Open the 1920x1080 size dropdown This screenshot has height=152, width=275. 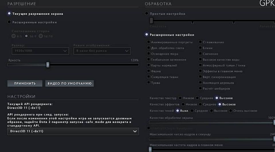pyautogui.click(x=40, y=51)
